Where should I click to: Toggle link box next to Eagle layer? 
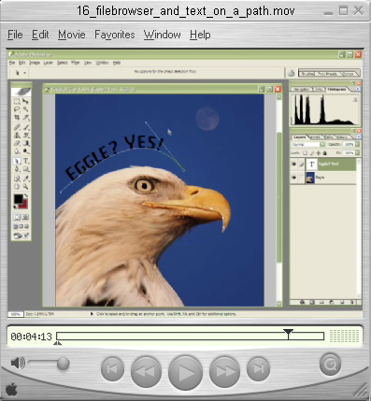(301, 178)
